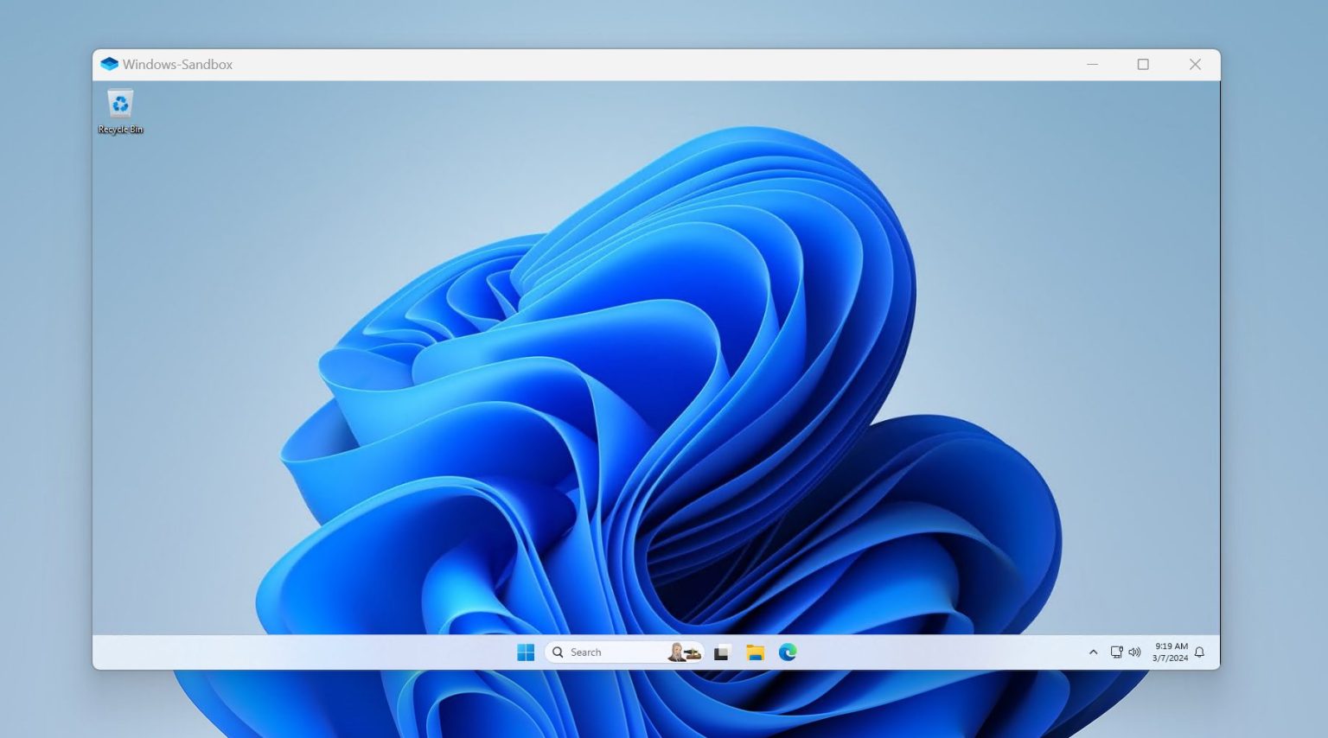This screenshot has width=1328, height=738.
Task: Select the Recycle Bin label text
Action: (x=120, y=131)
